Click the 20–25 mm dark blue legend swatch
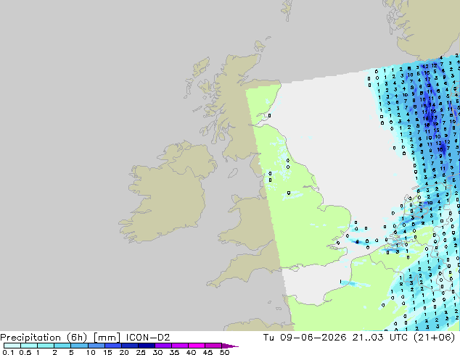The image size is (460, 355). [x=130, y=346]
